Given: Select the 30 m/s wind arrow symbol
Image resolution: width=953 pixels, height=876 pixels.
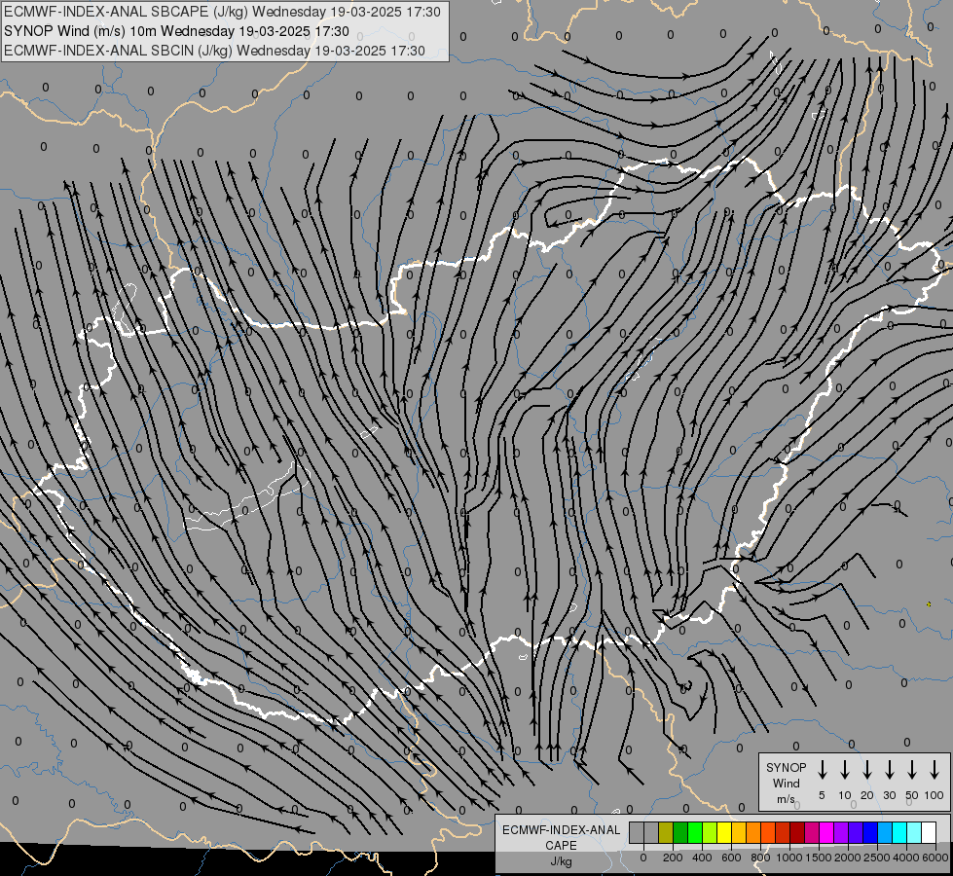Looking at the screenshot, I should point(889,770).
